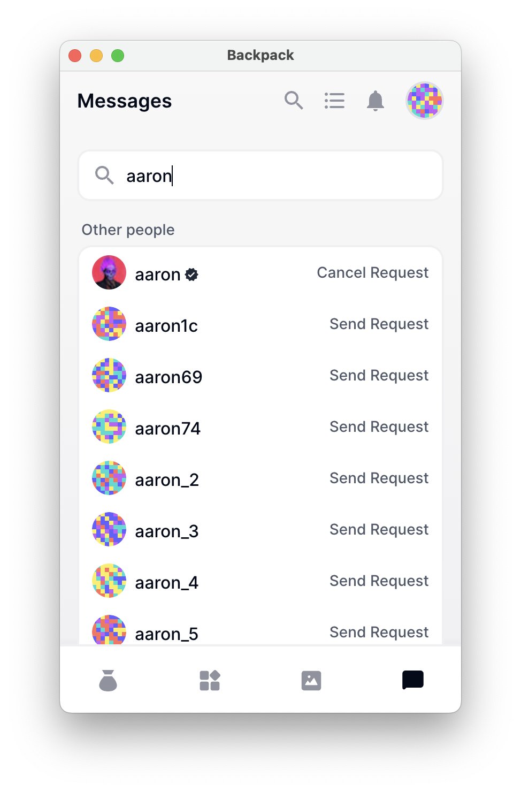This screenshot has width=521, height=792.
Task: Cancel the friend request to aaron
Action: click(x=372, y=273)
